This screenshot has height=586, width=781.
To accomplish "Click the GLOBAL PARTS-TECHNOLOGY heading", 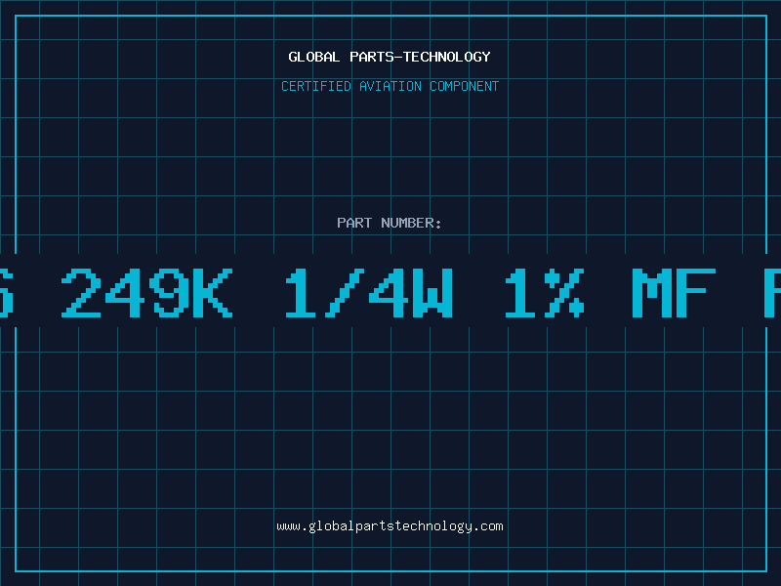I will pyautogui.click(x=390, y=57).
